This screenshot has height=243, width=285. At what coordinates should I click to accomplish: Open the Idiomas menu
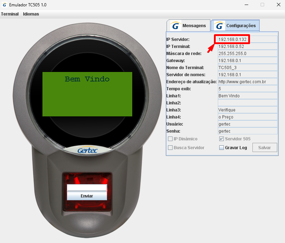[x=31, y=14]
